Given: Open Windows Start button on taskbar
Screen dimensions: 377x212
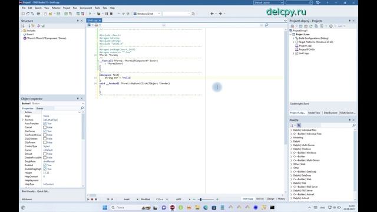Looking at the screenshot, I should pos(105,207).
